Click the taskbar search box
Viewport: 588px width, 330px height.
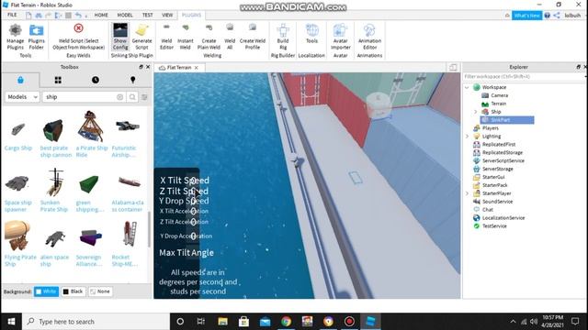coord(96,322)
